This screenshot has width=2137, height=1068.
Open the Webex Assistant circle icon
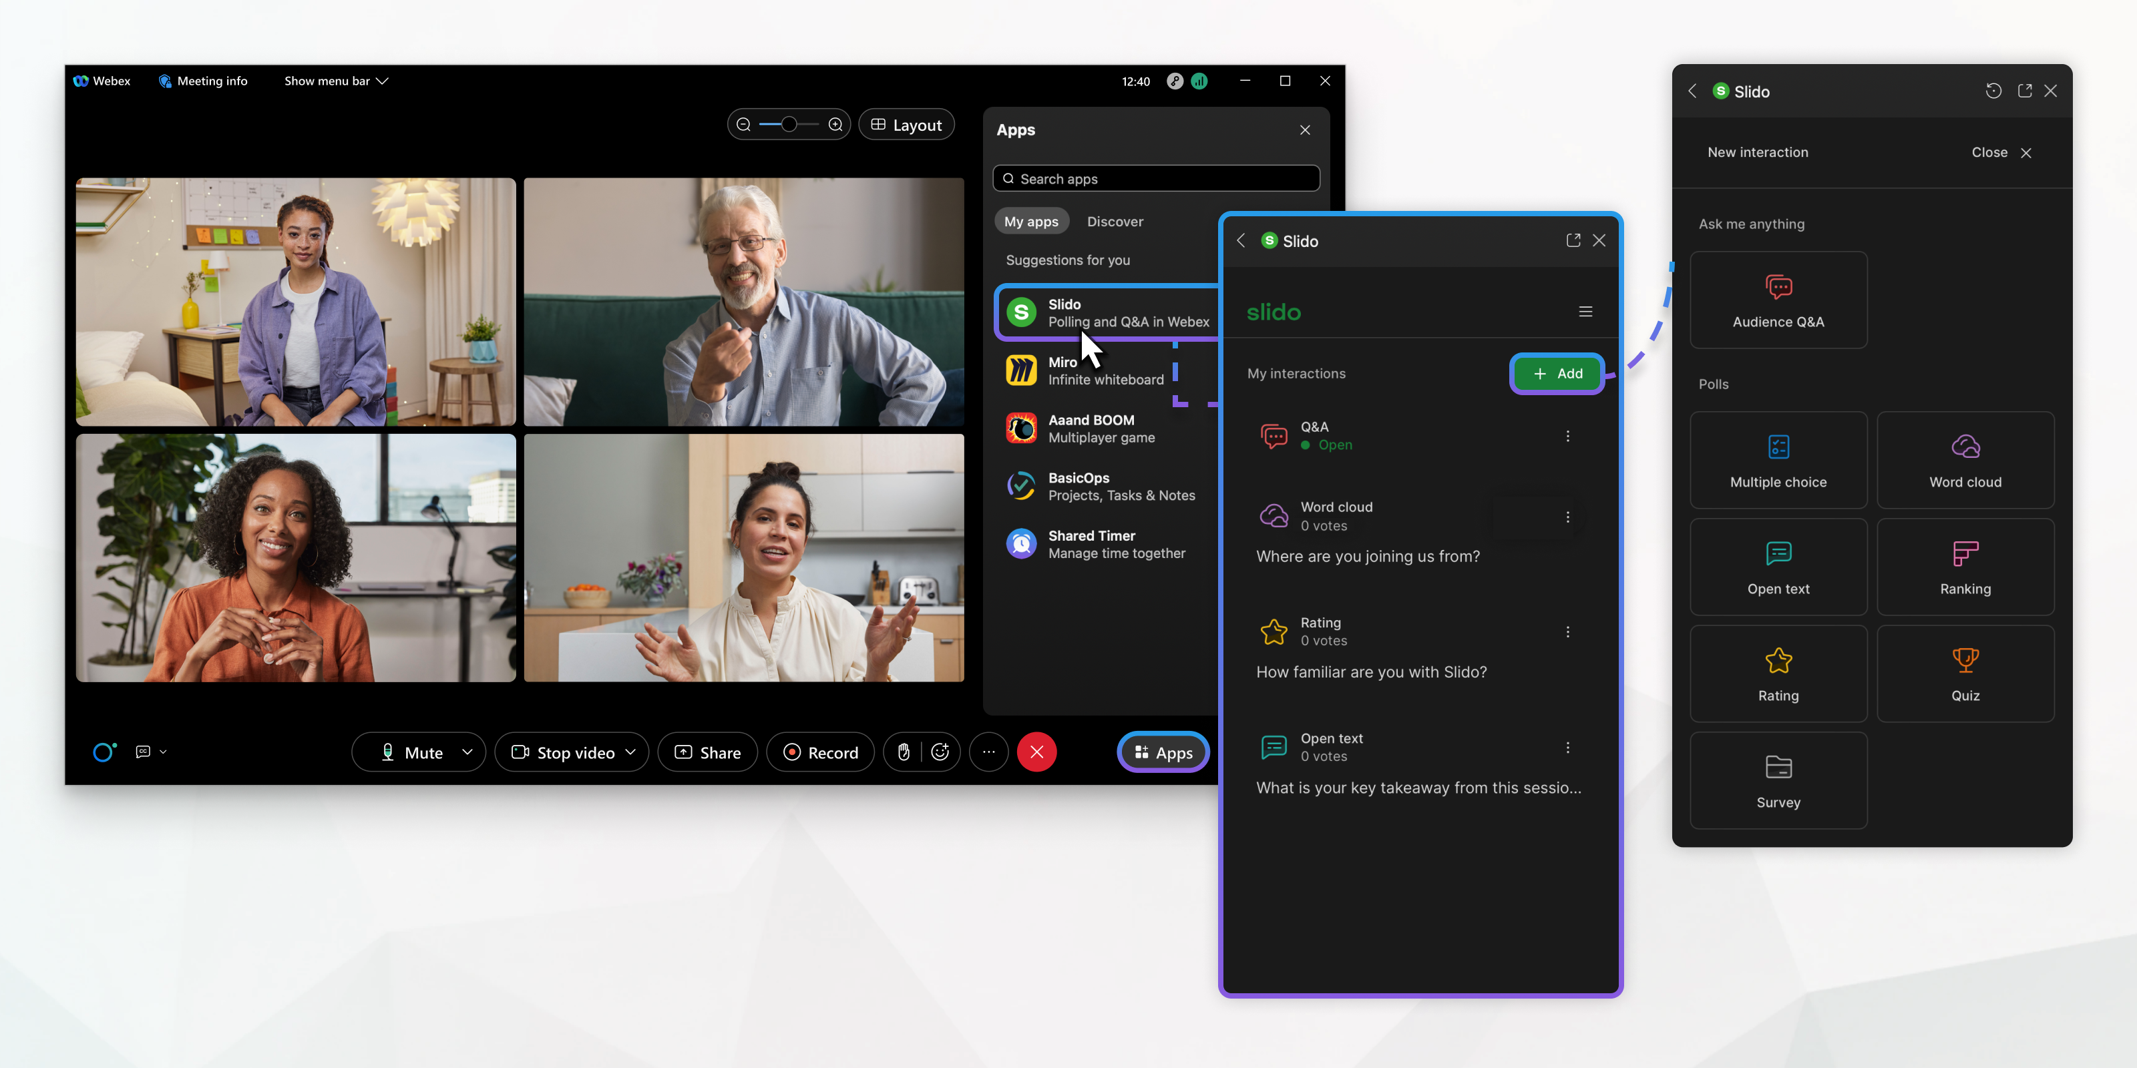point(105,752)
